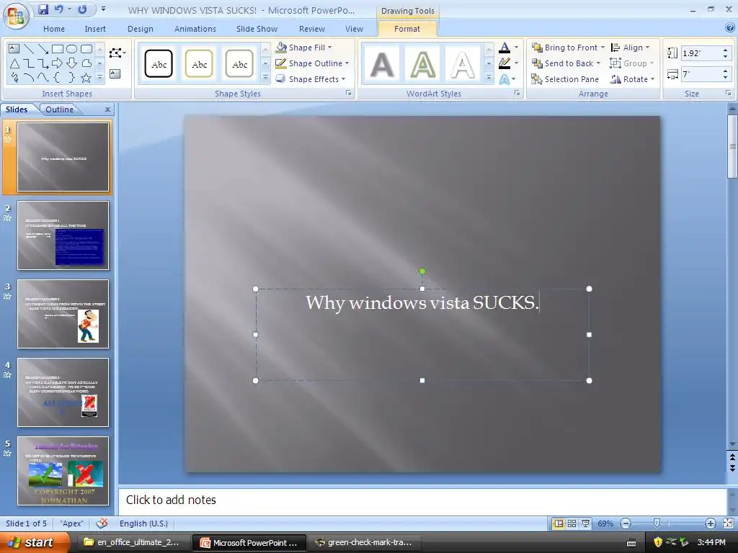738x553 pixels.
Task: Increase shape width with up spinner
Action: click(725, 71)
